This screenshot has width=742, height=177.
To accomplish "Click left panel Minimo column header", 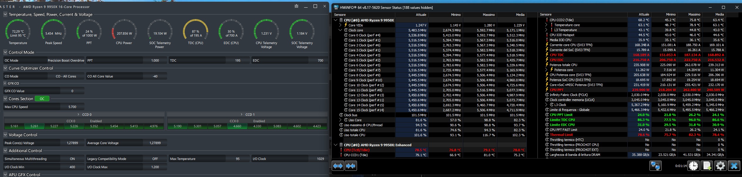I will (x=446, y=15).
